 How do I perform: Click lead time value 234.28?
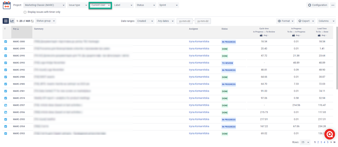pos(323,126)
